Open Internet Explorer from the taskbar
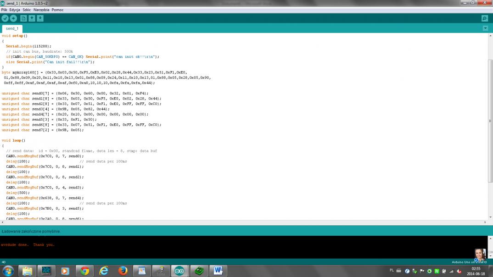 coord(104,271)
